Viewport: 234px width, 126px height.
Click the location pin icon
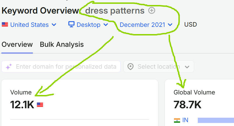pyautogui.click(x=130, y=67)
